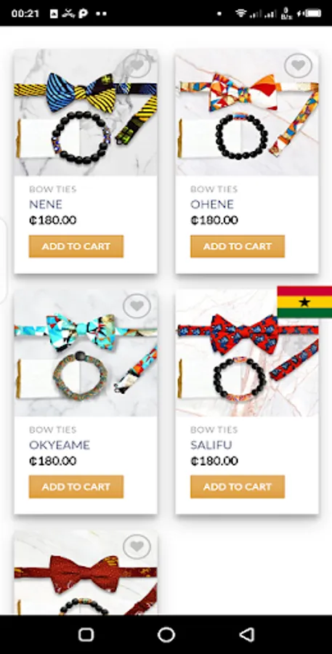
Task: View the NENE blue-yellow bow tie image
Action: (86, 113)
